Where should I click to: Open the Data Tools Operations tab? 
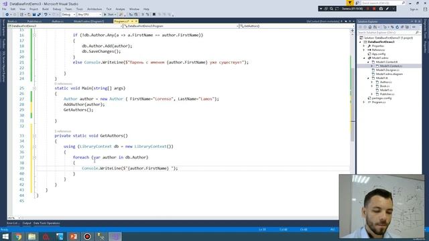(46, 223)
